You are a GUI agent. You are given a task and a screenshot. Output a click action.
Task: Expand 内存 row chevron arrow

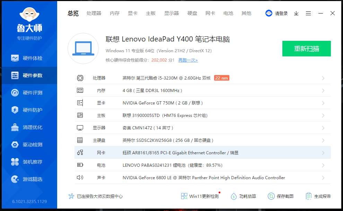coord(323,91)
